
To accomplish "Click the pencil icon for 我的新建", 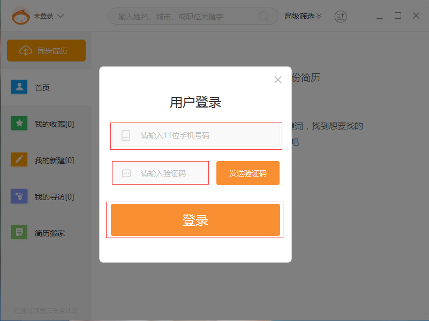I will [20, 159].
